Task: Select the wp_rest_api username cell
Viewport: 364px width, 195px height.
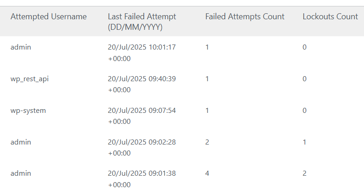Action: (29, 79)
